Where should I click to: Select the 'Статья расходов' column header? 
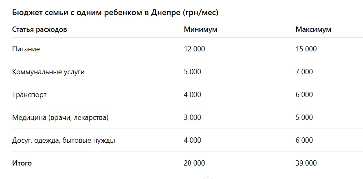40,30
